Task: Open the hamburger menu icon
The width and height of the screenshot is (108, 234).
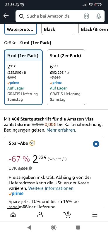Action: [x=95, y=215]
